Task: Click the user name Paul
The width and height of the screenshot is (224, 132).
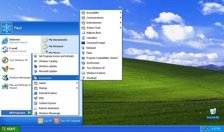Action: [18, 28]
